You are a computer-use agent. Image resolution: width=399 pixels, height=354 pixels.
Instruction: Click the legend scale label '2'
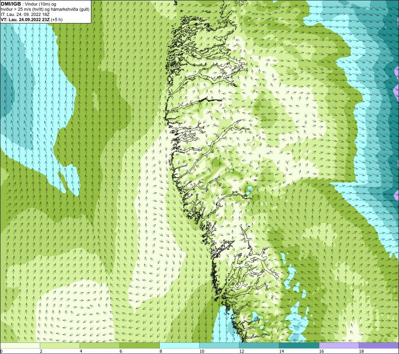tap(41, 352)
